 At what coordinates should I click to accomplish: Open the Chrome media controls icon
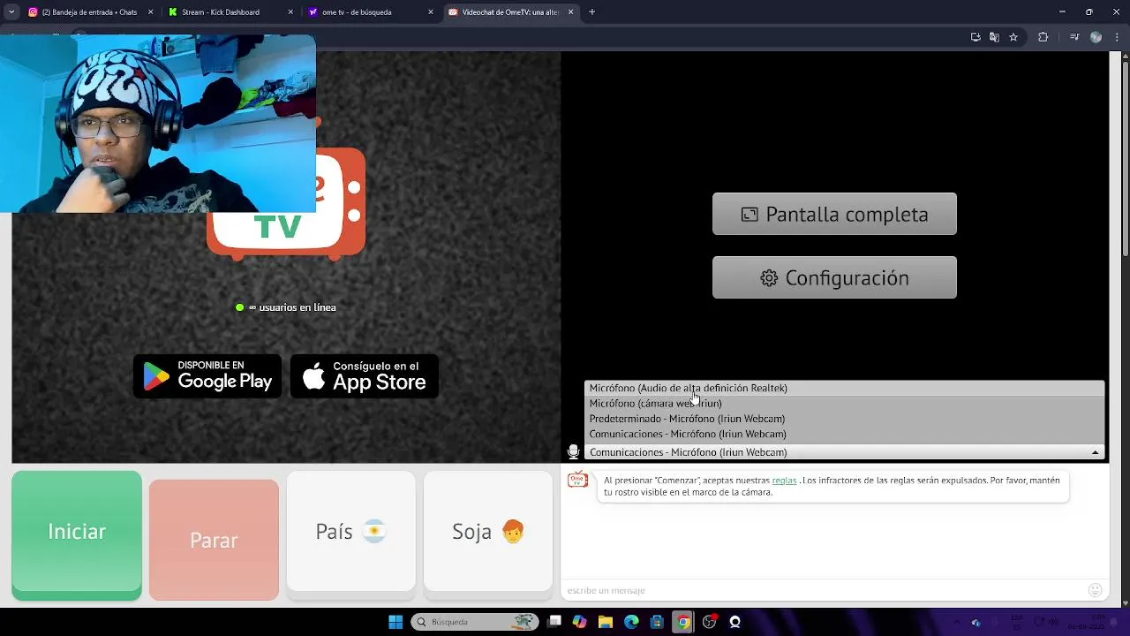(1074, 37)
